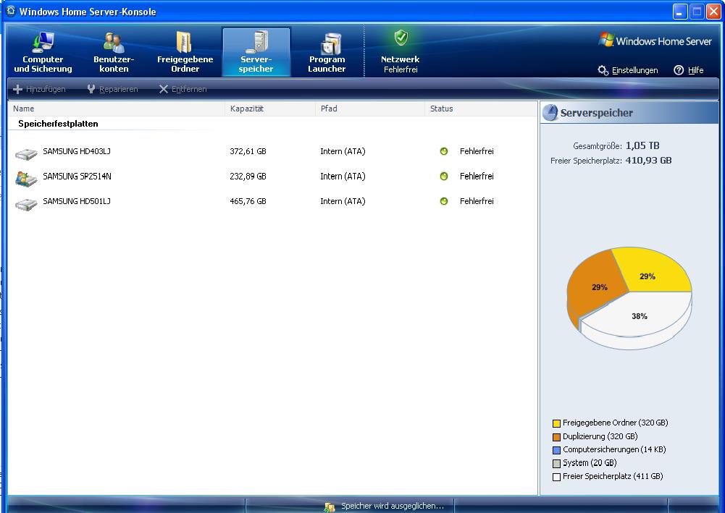Click the yellow Freigegebene Ordner legend swatch
The image size is (725, 513).
(556, 423)
